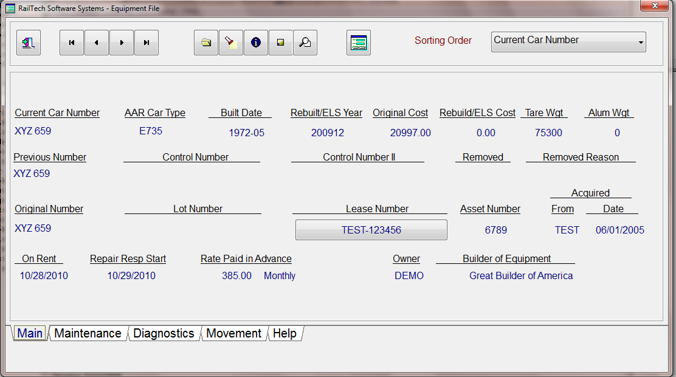The image size is (676, 377).
Task: Click the On Rent date 10/28/2010
Action: [x=44, y=276]
